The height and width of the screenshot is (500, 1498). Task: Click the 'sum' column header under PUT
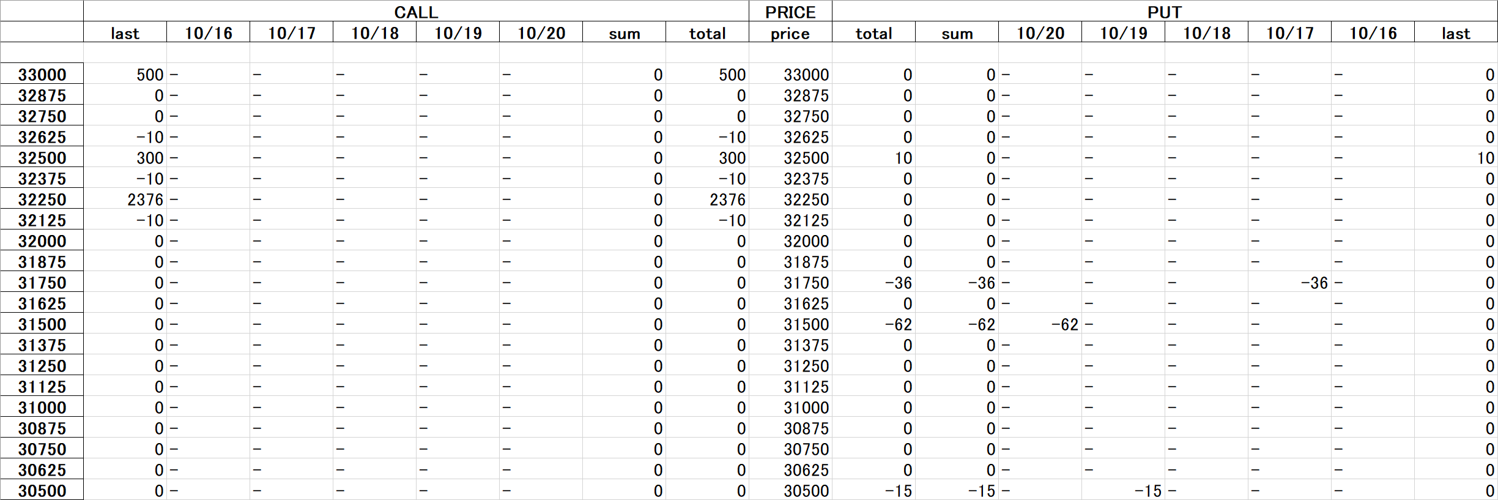coord(957,33)
